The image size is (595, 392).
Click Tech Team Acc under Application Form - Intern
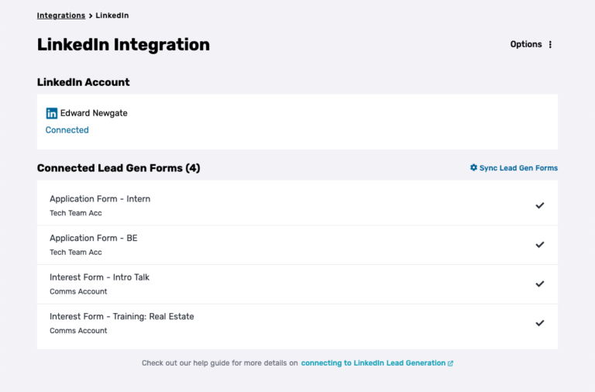coord(75,213)
